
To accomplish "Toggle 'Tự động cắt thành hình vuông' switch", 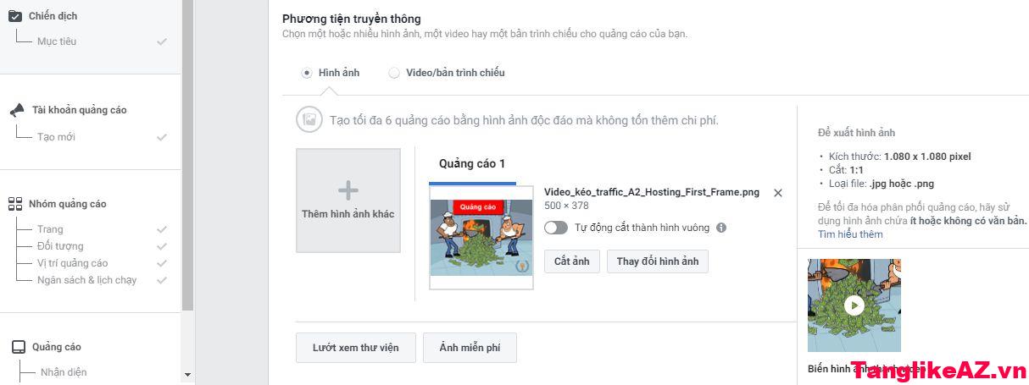I will [x=556, y=228].
